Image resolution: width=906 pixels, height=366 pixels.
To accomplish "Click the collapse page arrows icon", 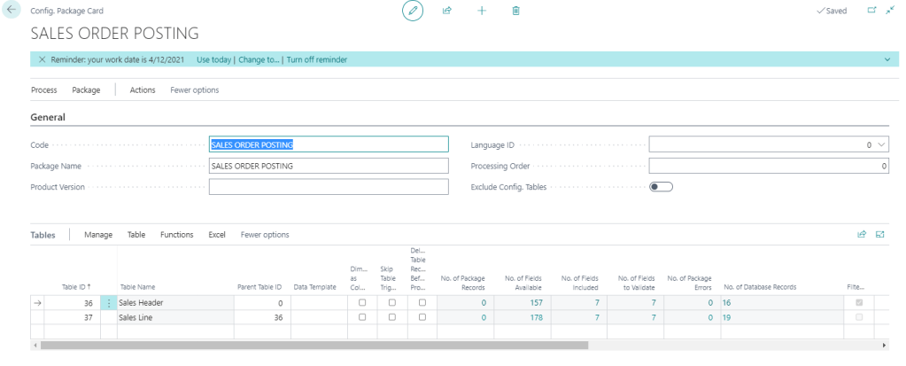I will (889, 11).
